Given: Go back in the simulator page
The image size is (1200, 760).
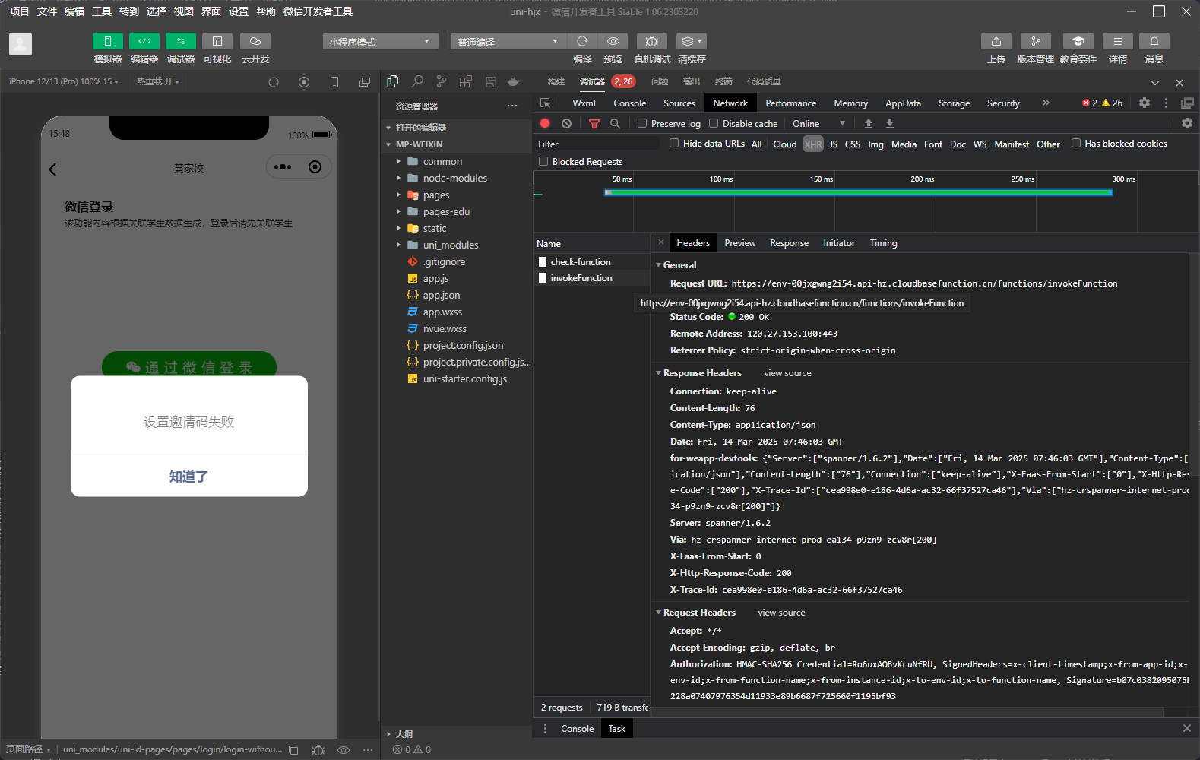Looking at the screenshot, I should tap(52, 169).
